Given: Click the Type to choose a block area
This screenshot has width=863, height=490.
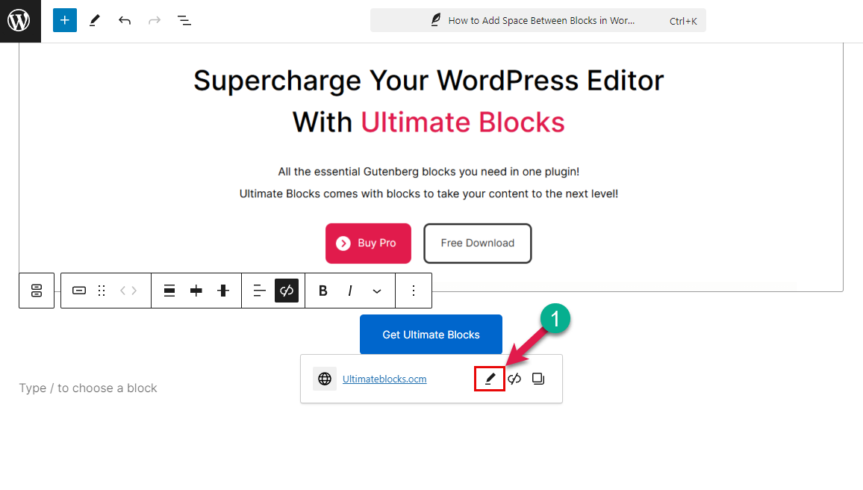Looking at the screenshot, I should [x=87, y=388].
